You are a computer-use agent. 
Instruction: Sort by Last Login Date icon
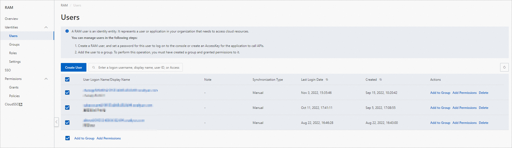(327, 80)
